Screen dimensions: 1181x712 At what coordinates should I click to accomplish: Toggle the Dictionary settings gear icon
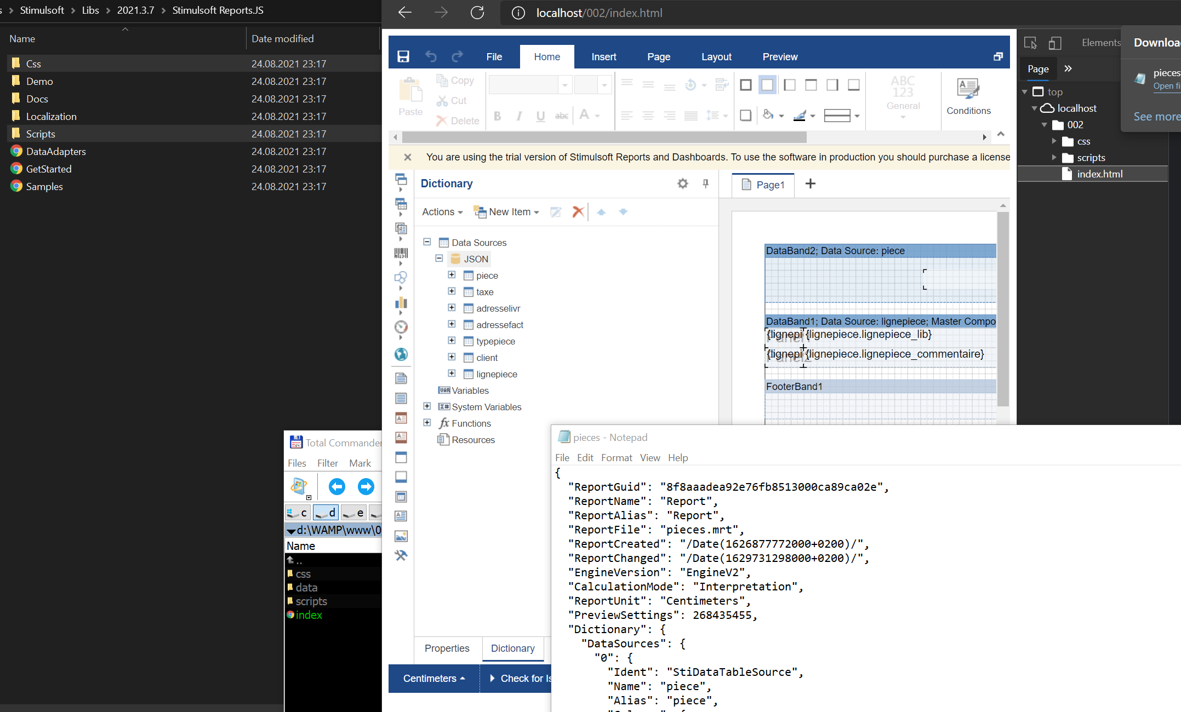(x=682, y=183)
